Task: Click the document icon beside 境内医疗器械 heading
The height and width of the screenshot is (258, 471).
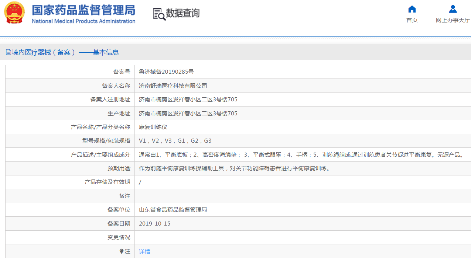Action: [8, 52]
